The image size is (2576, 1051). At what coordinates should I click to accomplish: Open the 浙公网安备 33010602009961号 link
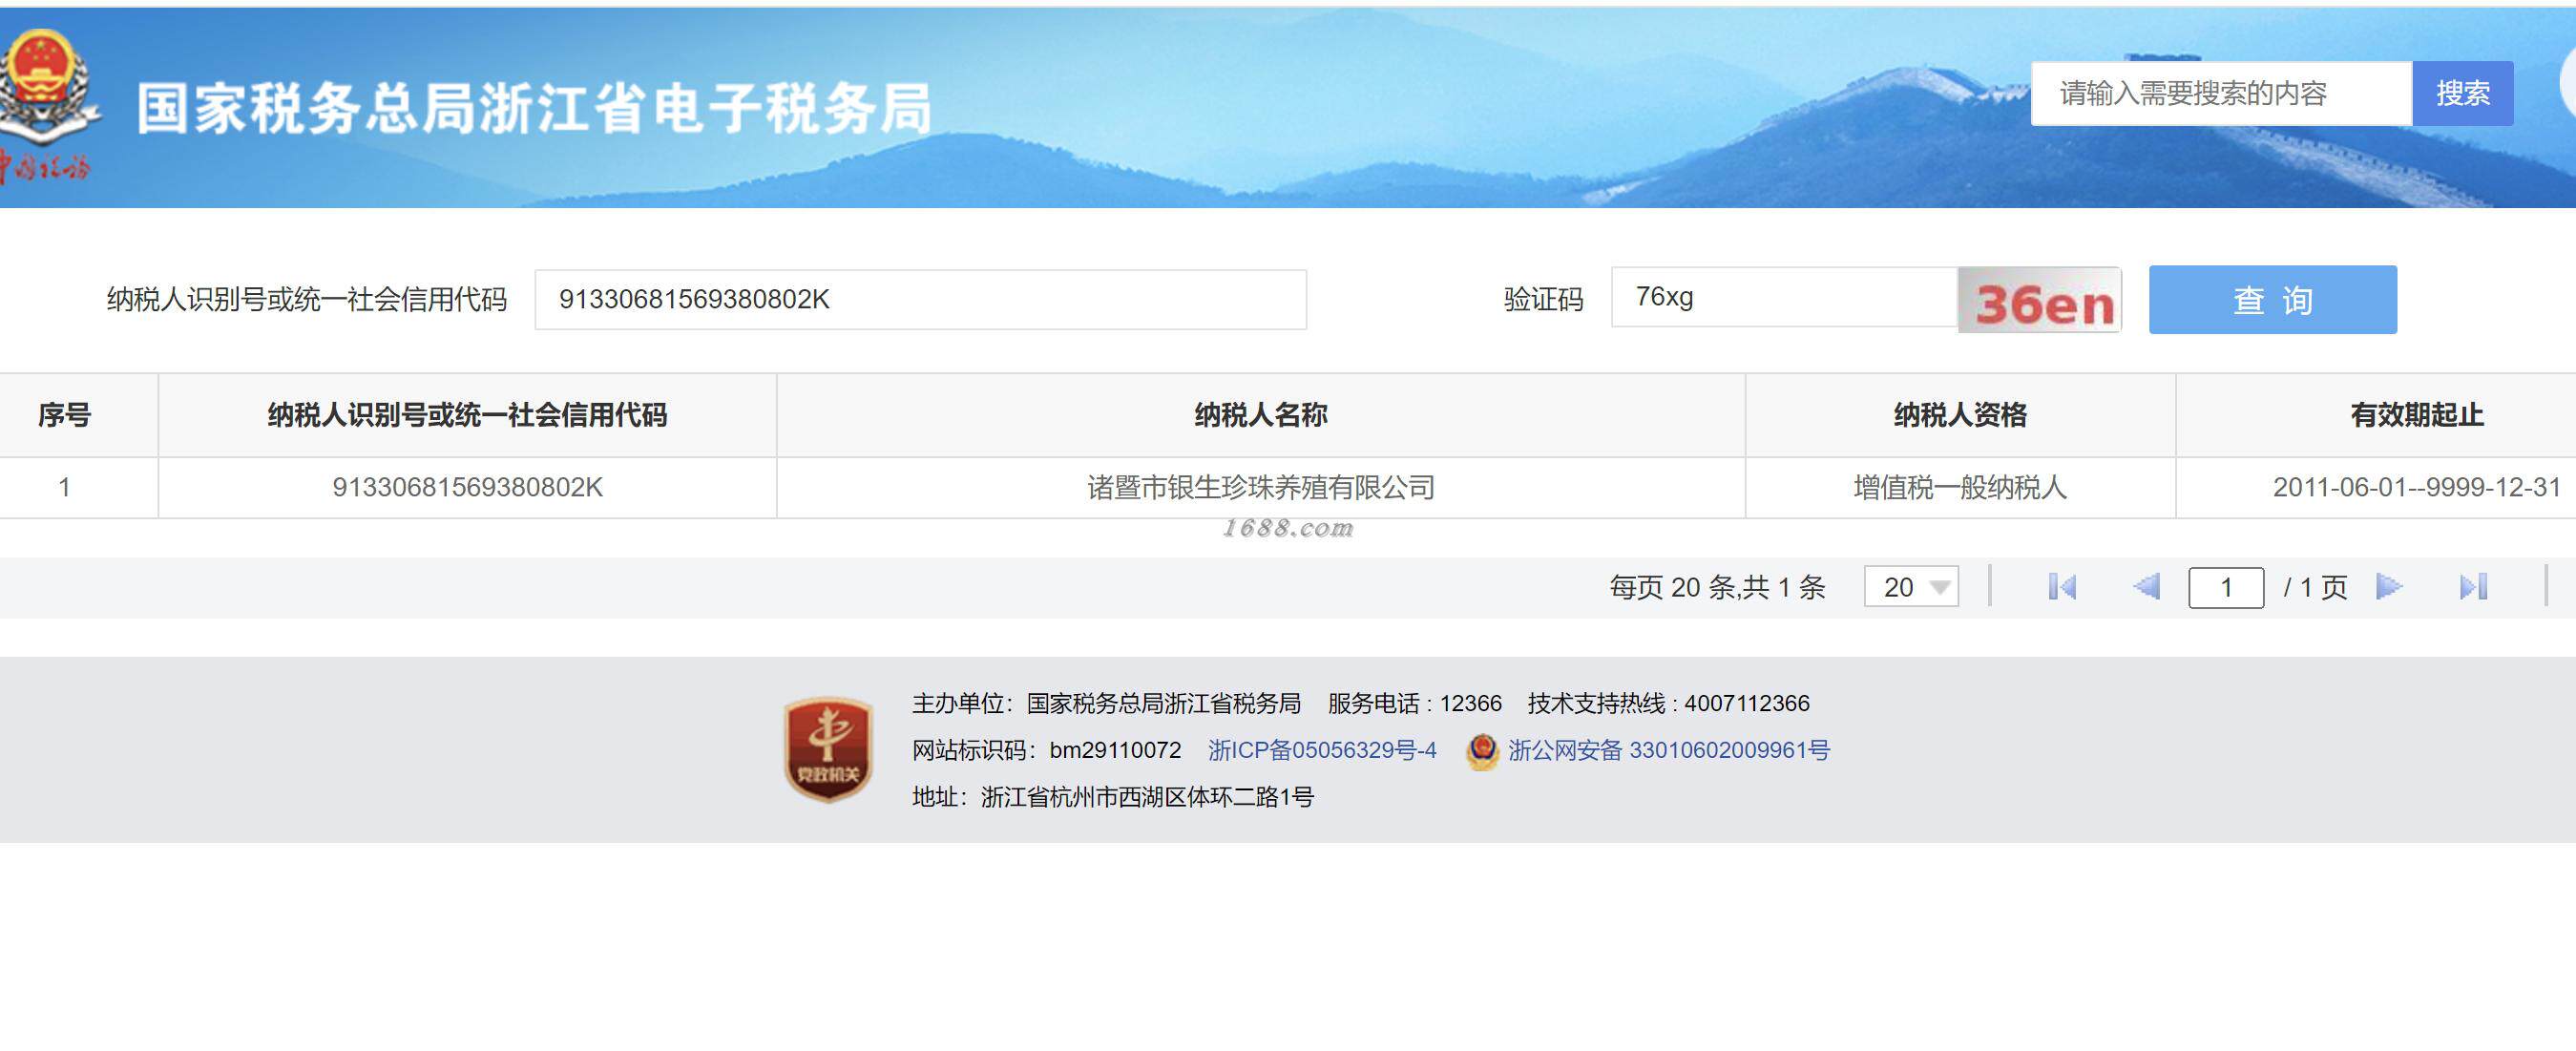tap(1668, 750)
